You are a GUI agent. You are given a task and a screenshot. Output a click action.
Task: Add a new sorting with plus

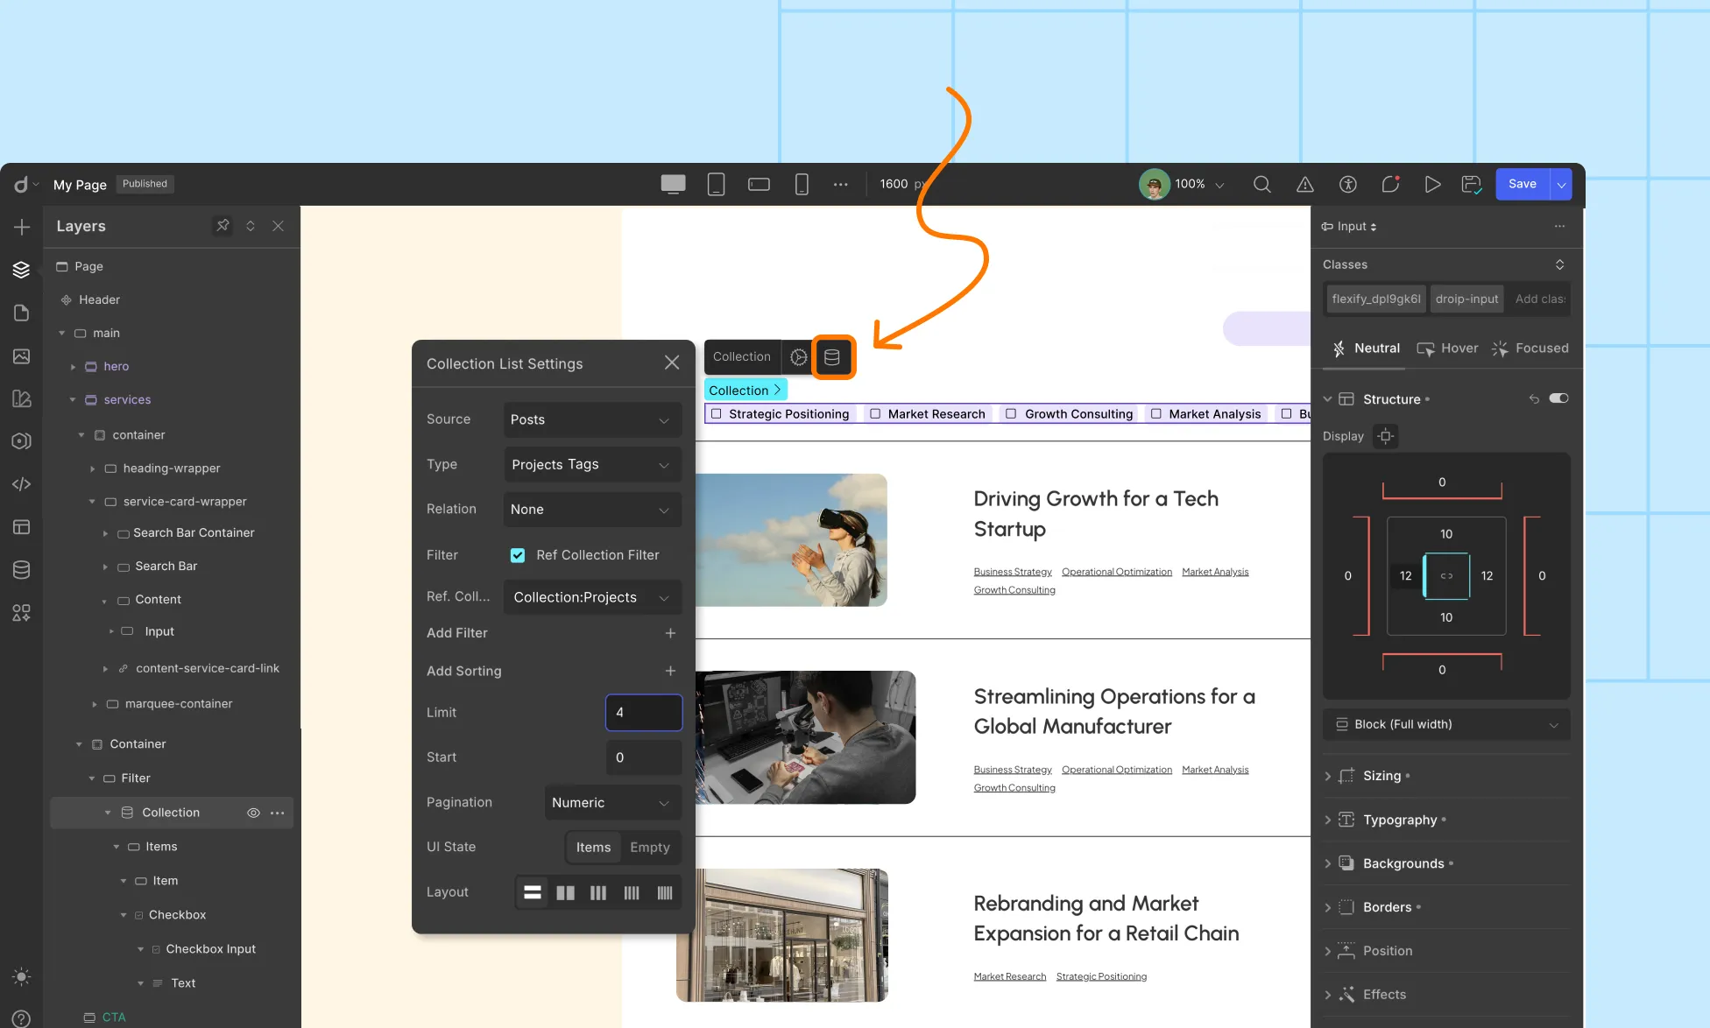(670, 671)
